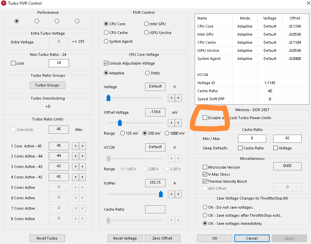This screenshot has height=244, width=311.
Task: Increase 3 Cores Active ratio with right arrow
Action: 82,167
